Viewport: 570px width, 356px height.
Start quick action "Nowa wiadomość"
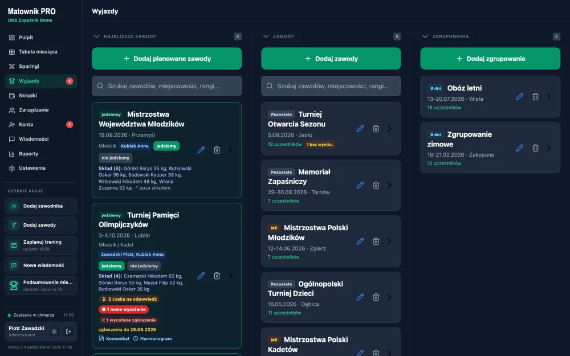pos(41,265)
